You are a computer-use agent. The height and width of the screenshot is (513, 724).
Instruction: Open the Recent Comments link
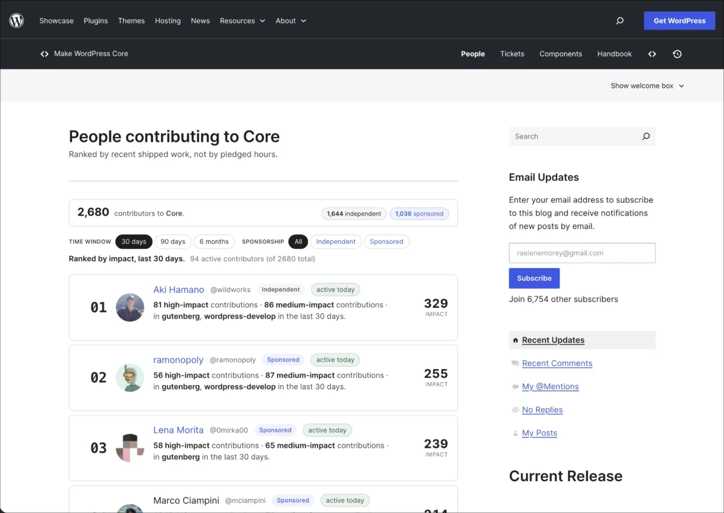[x=557, y=364]
